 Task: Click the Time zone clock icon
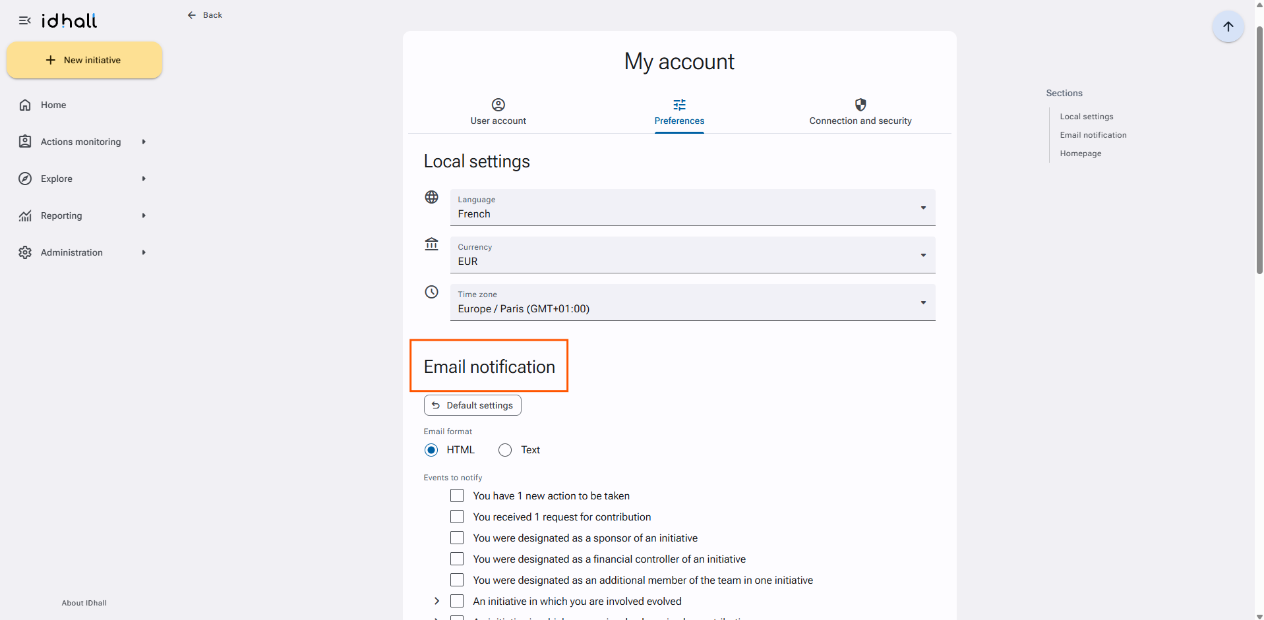coord(432,292)
